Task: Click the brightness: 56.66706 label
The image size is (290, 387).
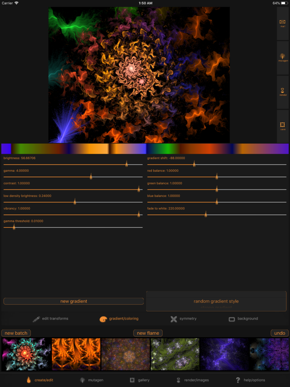Action: [x=20, y=158]
